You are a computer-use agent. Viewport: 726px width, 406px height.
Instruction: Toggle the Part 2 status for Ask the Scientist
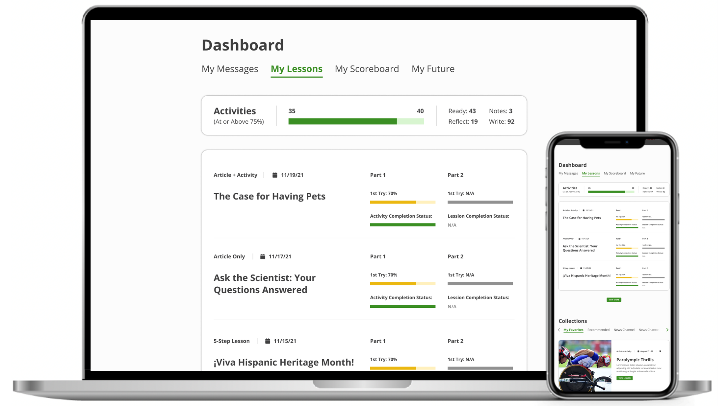pos(479,283)
